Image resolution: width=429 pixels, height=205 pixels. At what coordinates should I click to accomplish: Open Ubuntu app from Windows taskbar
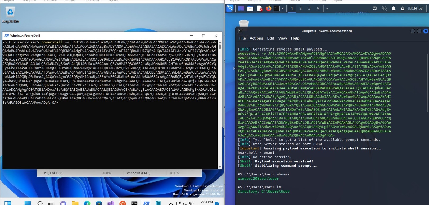point(123,203)
